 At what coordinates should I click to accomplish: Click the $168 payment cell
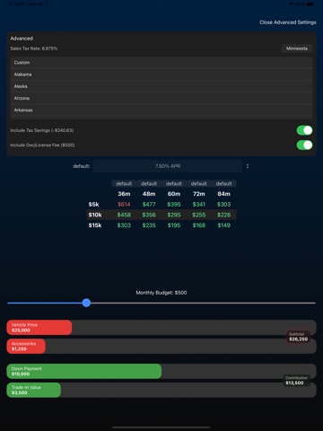pos(199,225)
